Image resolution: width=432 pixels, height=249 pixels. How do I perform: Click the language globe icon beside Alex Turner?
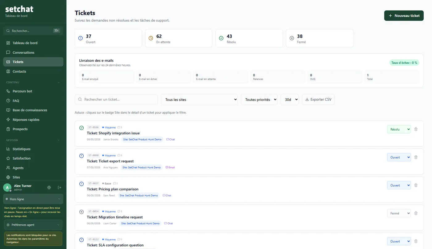tap(49, 187)
